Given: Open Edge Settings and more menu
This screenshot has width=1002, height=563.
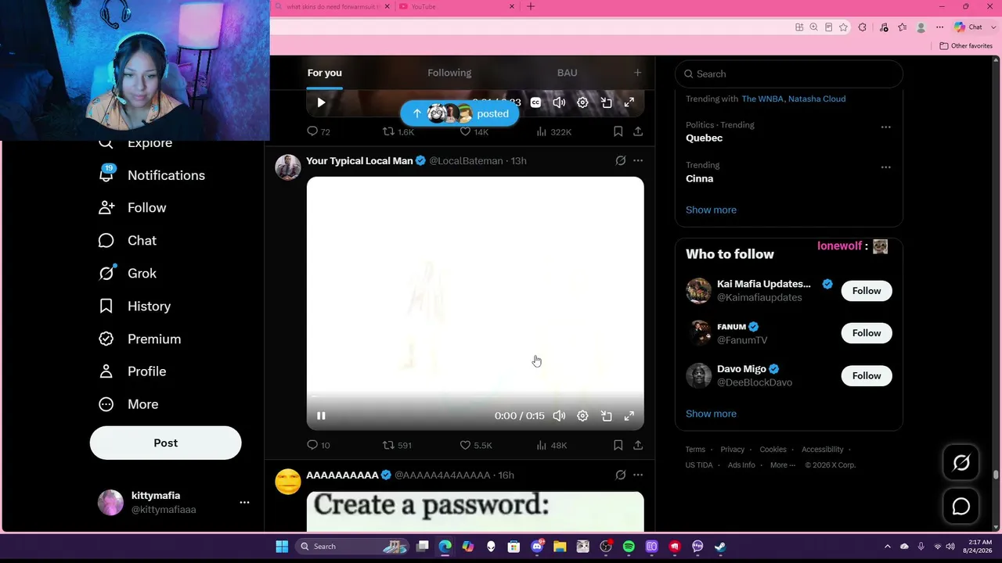Looking at the screenshot, I should pos(939,27).
